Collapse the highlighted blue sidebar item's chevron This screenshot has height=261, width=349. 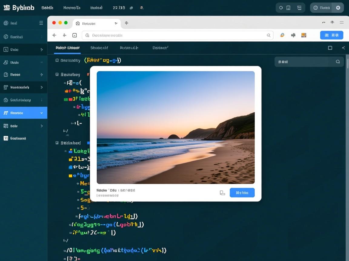click(x=42, y=113)
